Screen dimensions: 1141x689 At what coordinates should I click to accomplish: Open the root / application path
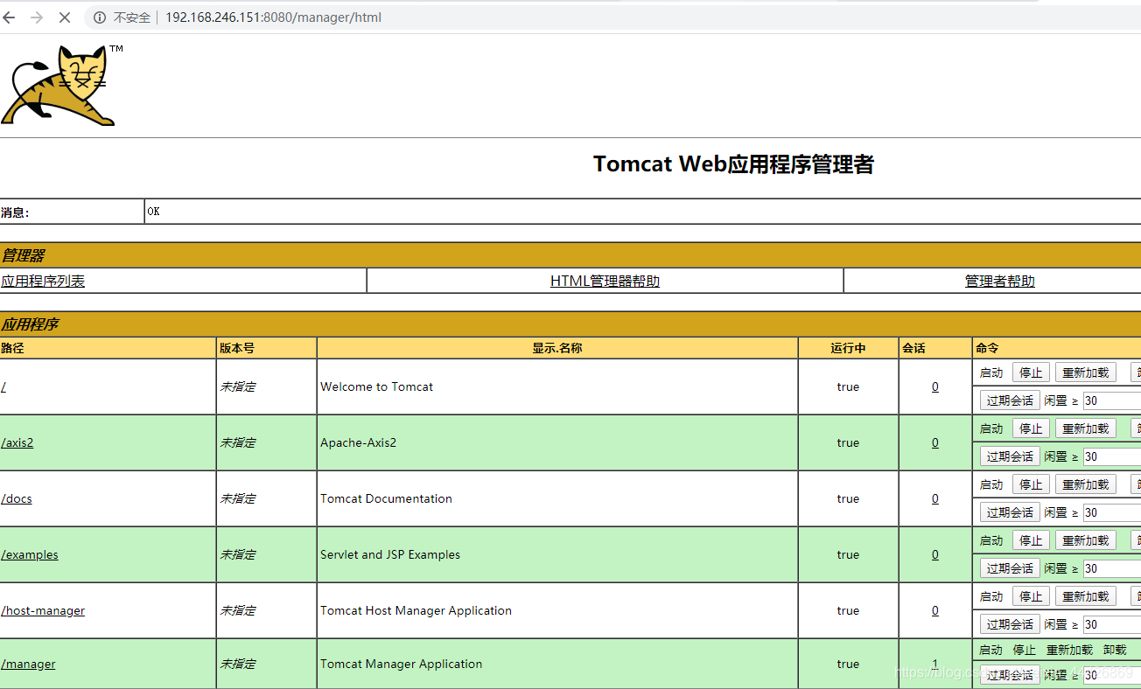click(x=3, y=386)
